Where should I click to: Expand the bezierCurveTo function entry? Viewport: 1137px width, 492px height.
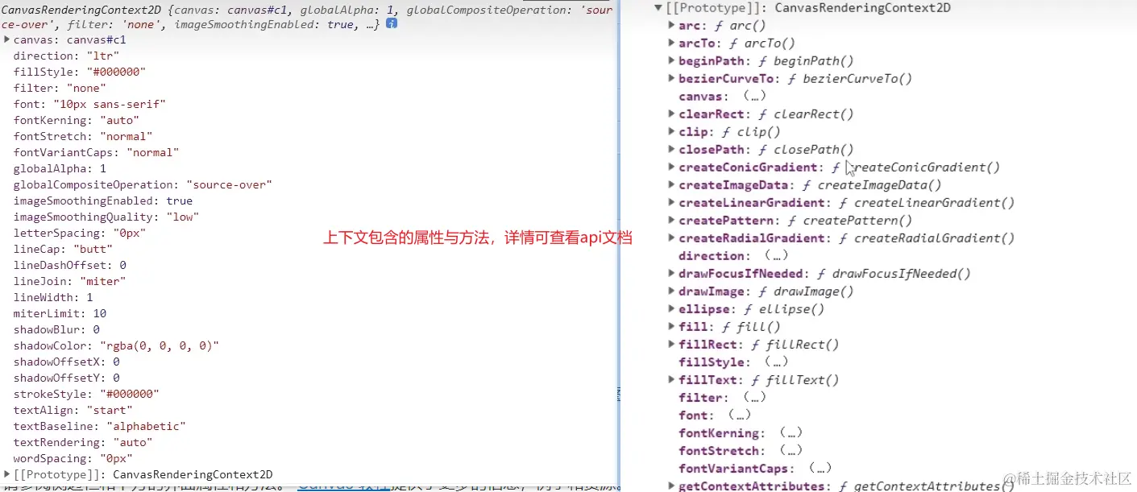pyautogui.click(x=671, y=79)
